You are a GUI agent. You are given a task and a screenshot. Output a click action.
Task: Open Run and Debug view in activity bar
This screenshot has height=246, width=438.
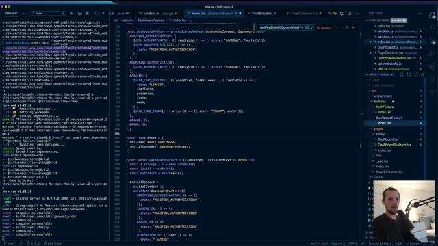point(433,53)
